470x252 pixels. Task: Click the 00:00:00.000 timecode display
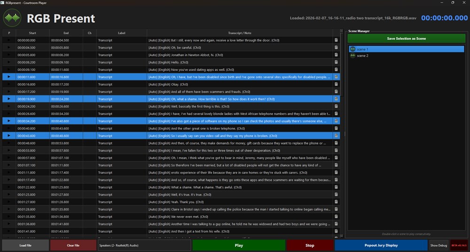tap(444, 18)
